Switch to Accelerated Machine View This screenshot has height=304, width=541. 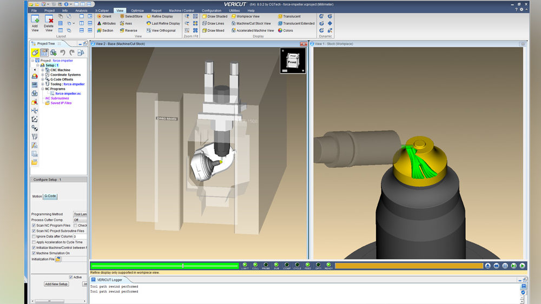[253, 30]
